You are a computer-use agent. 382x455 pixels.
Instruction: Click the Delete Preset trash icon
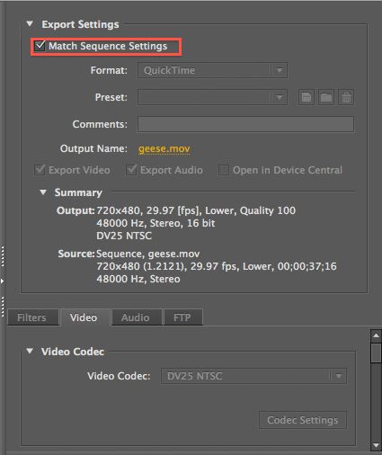point(346,97)
